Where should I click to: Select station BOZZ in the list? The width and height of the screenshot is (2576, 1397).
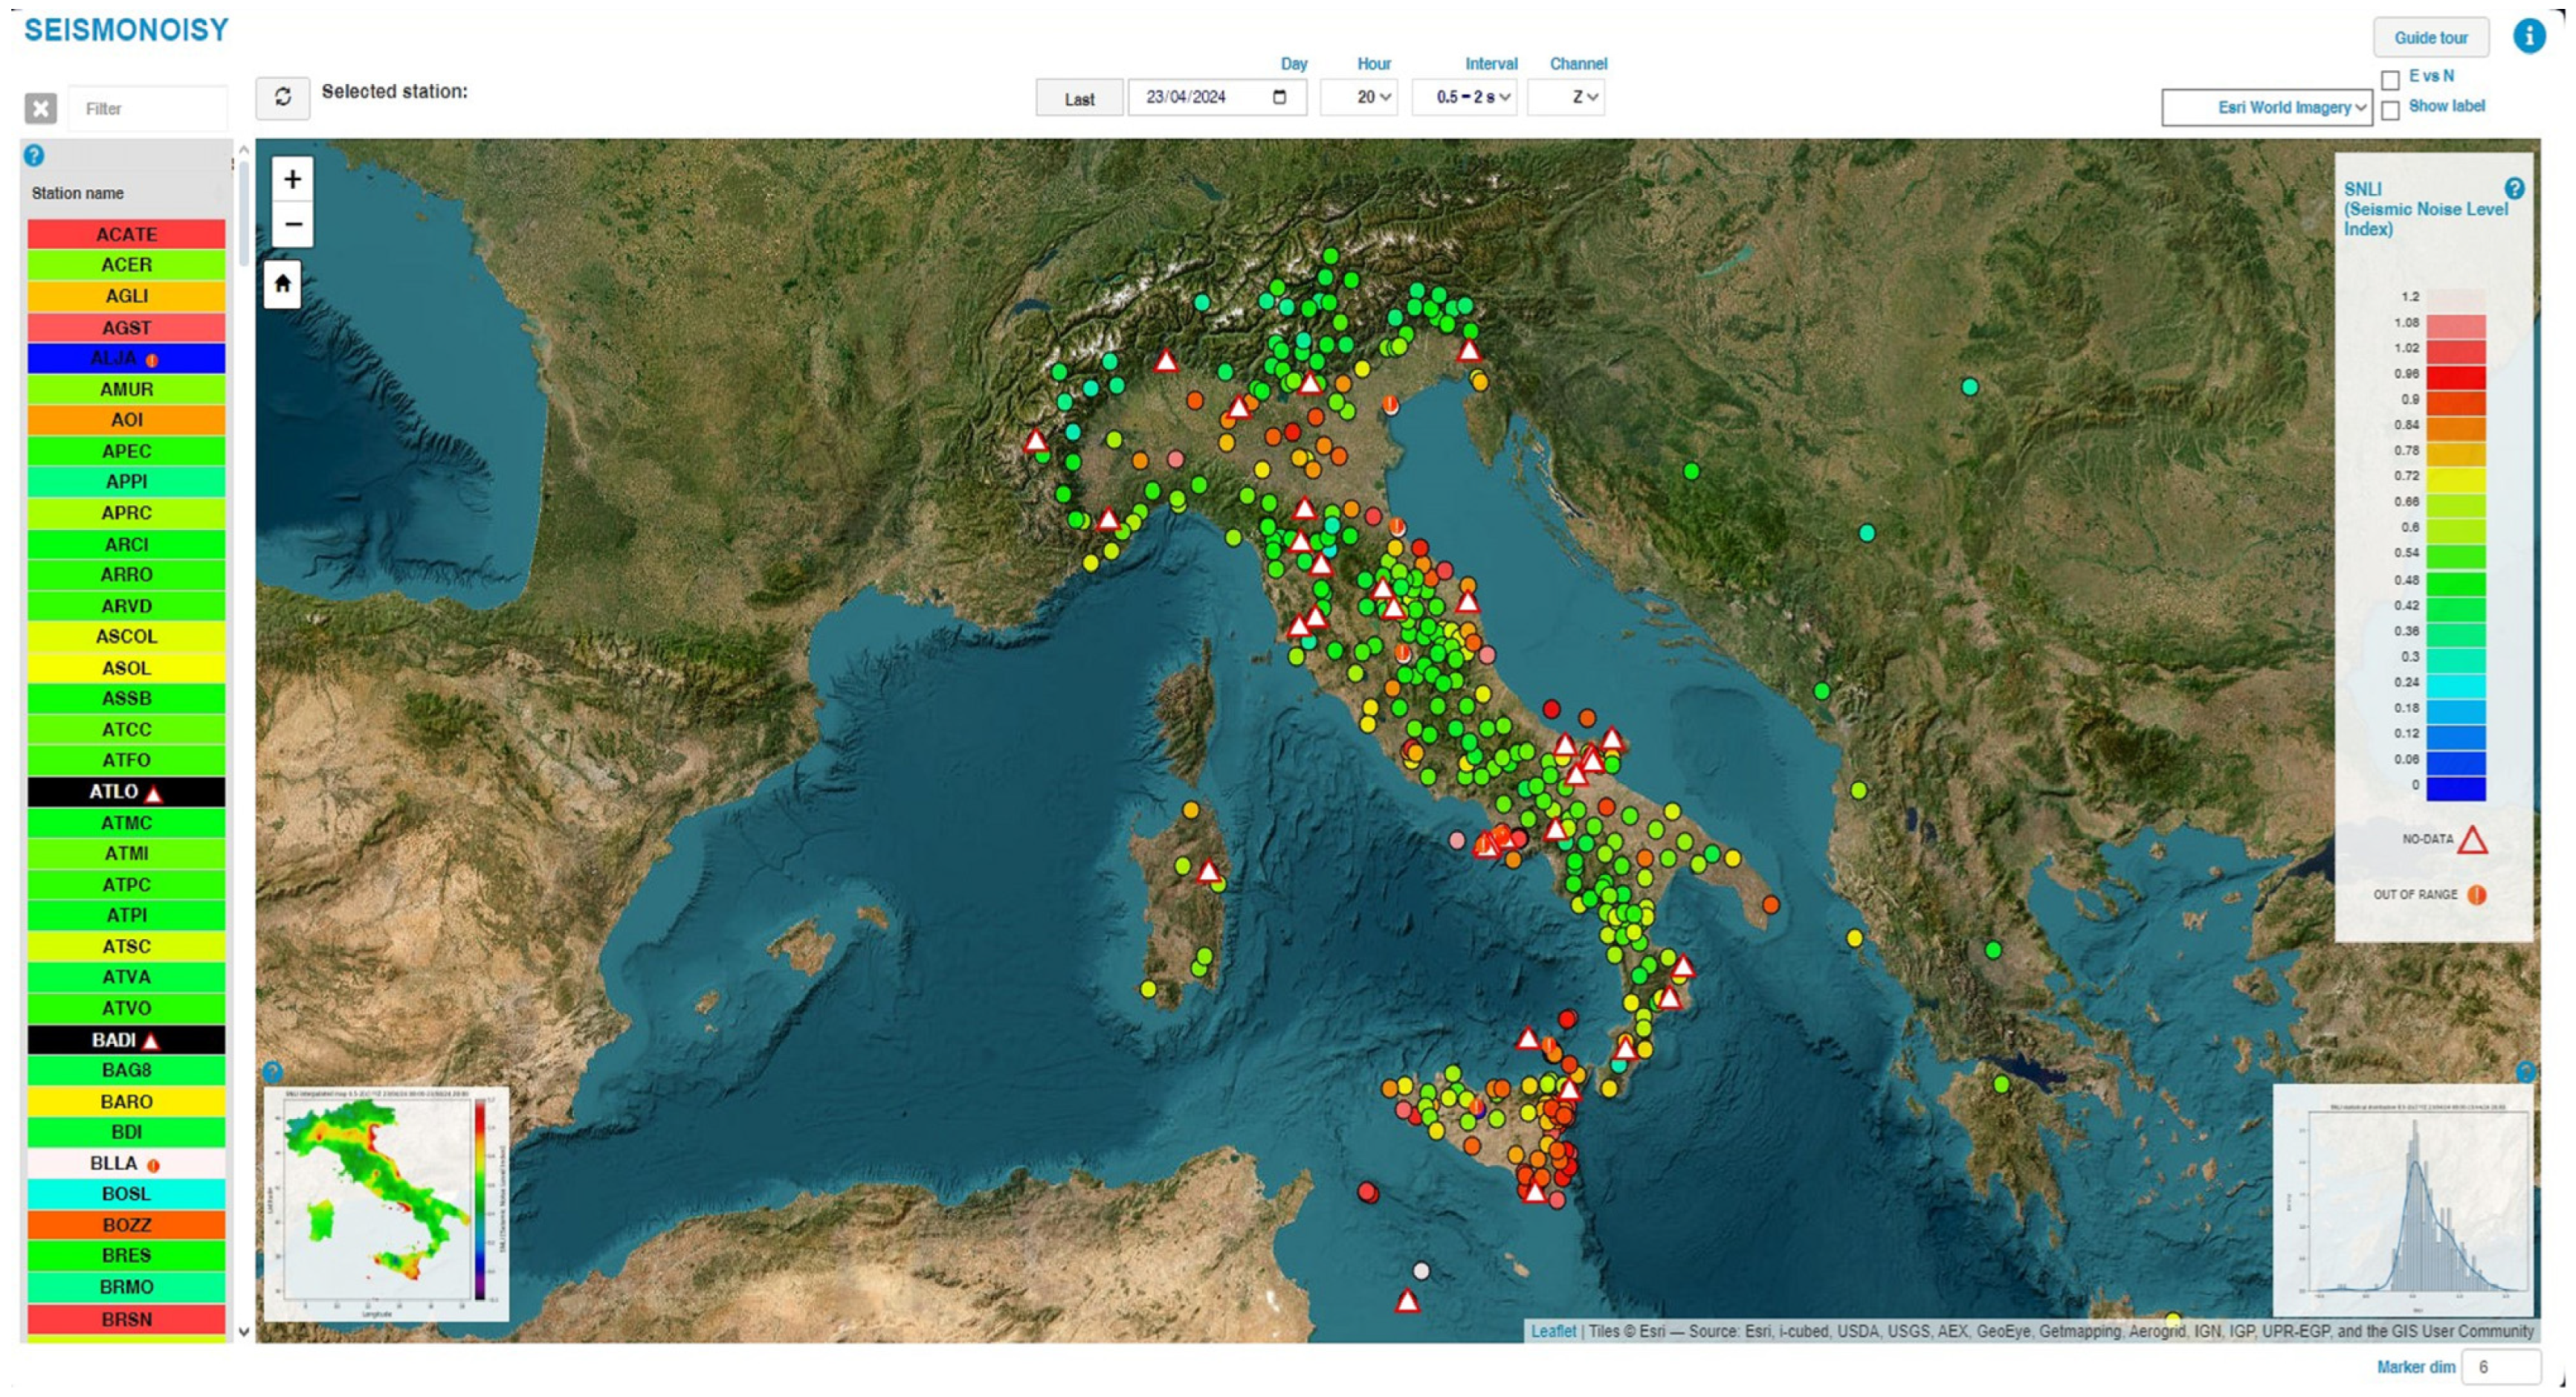coord(126,1225)
